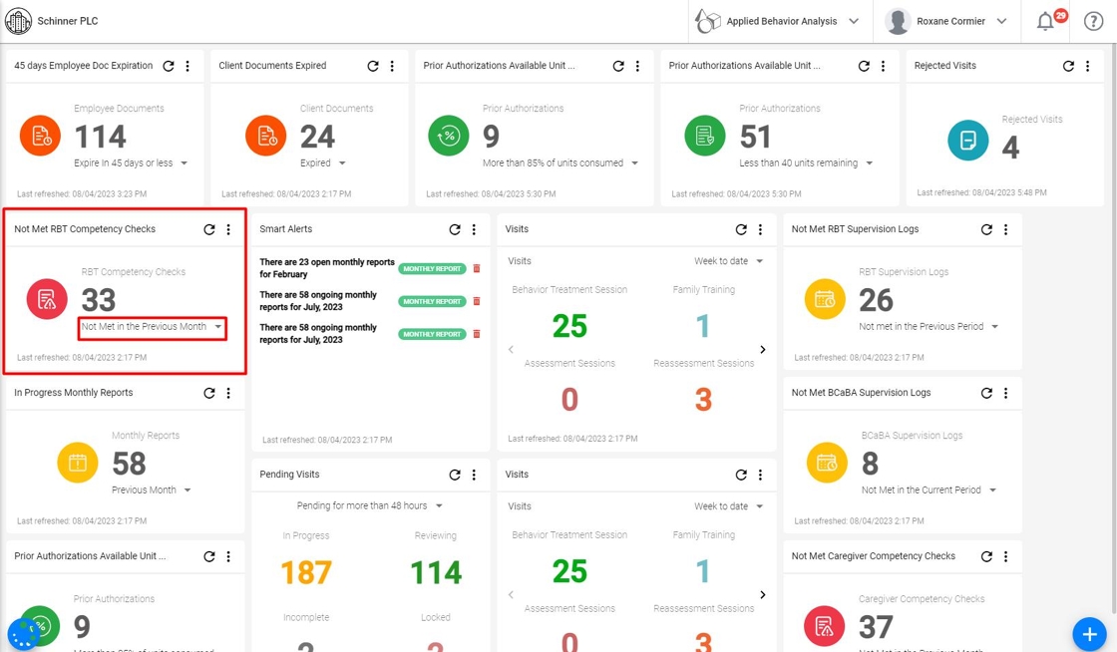Click first MONTHLY REPORT tag for February alert

tap(432, 269)
